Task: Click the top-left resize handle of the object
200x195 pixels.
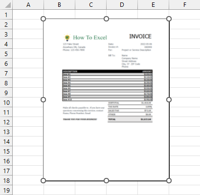Action: tap(43, 19)
